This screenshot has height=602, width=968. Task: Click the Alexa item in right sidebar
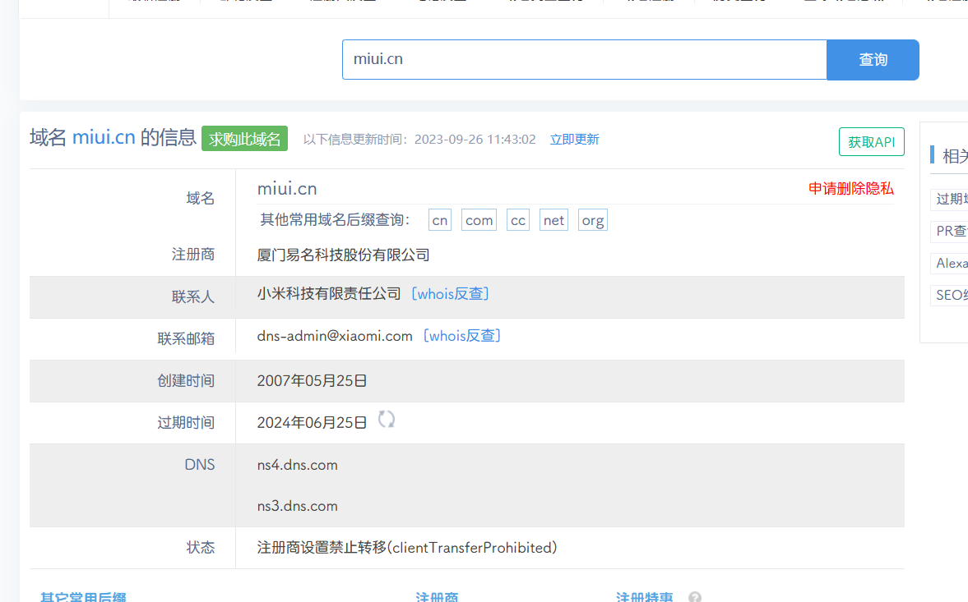coord(951,263)
